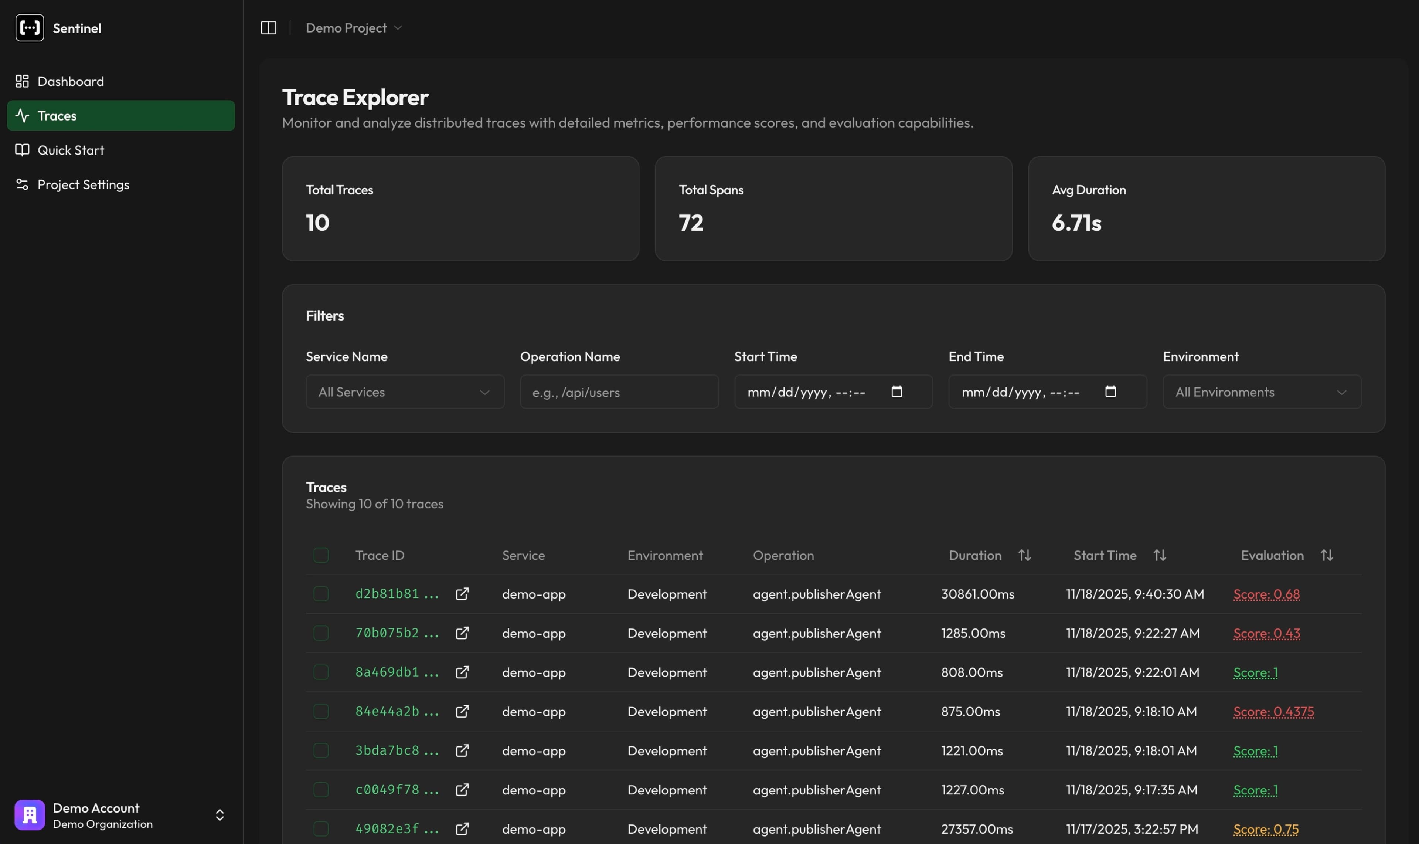Toggle the sidebar panel icon
Image resolution: width=1419 pixels, height=844 pixels.
[x=268, y=28]
